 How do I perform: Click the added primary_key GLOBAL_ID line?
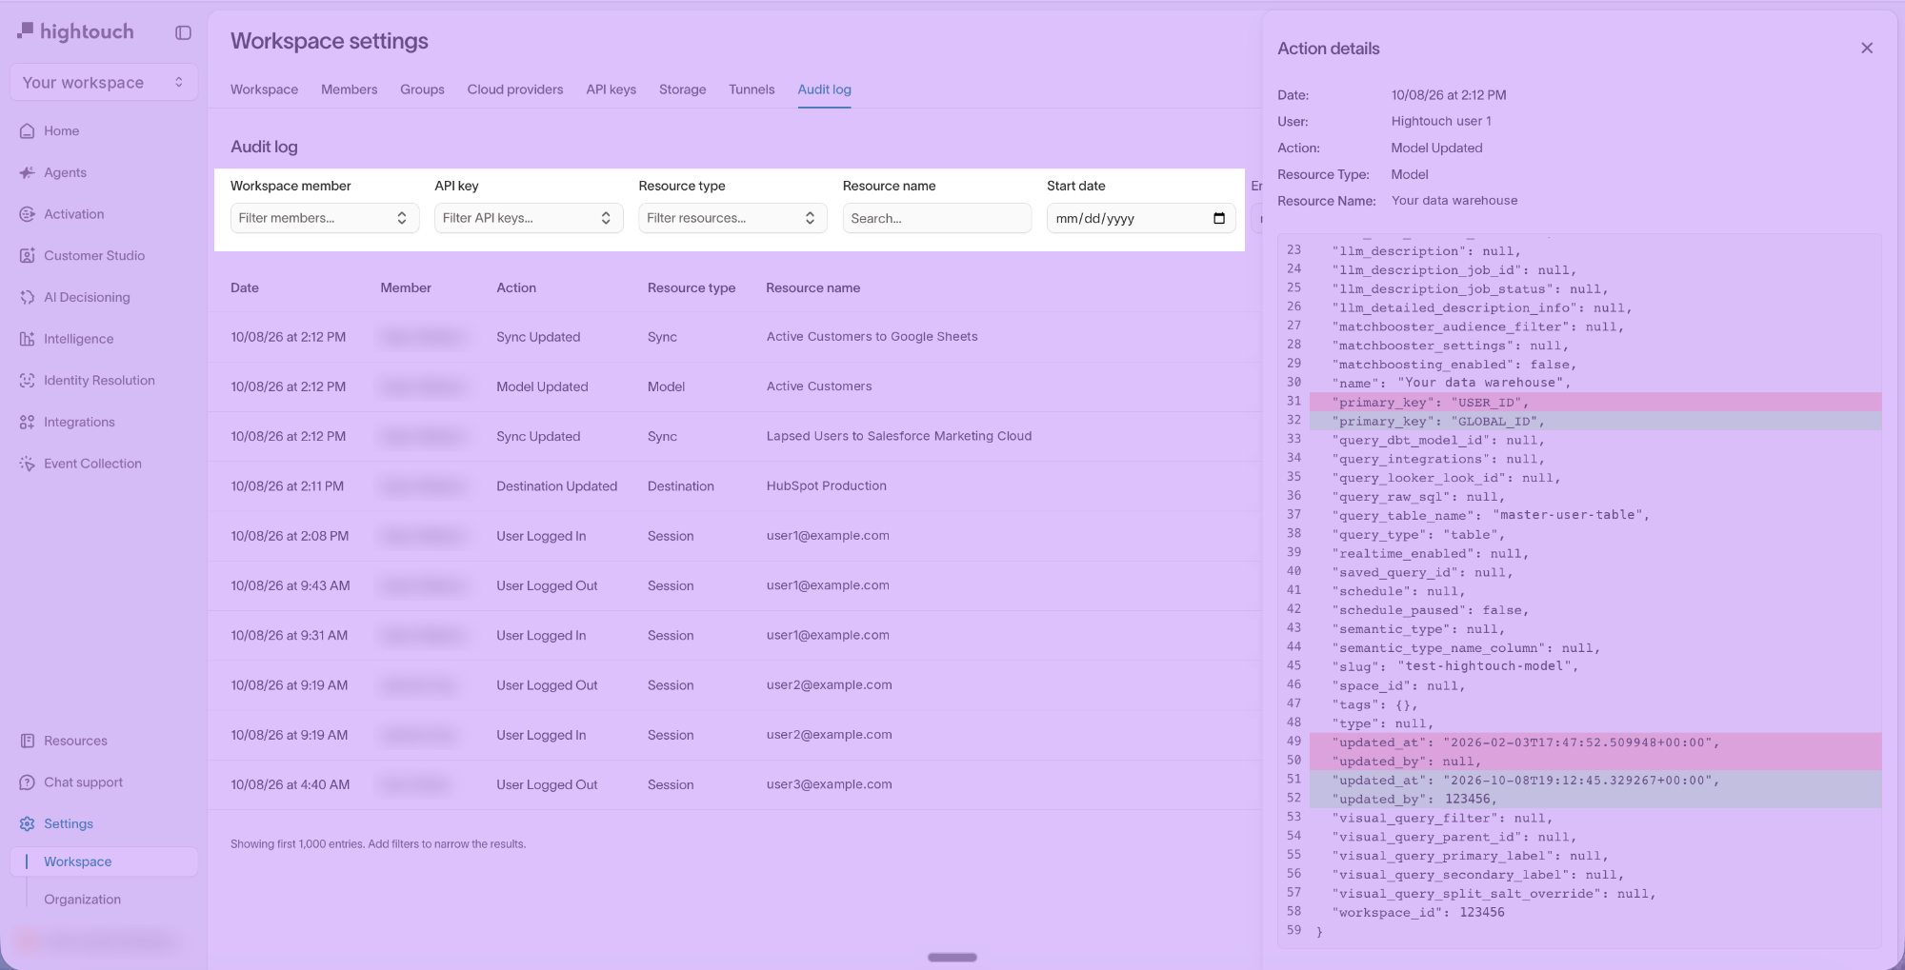click(1595, 421)
